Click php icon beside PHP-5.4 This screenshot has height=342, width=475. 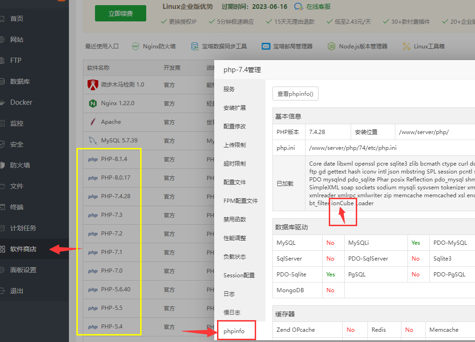pyautogui.click(x=93, y=327)
